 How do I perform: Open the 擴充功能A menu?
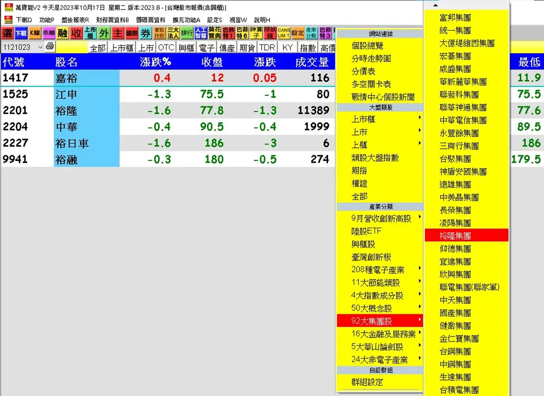click(186, 20)
